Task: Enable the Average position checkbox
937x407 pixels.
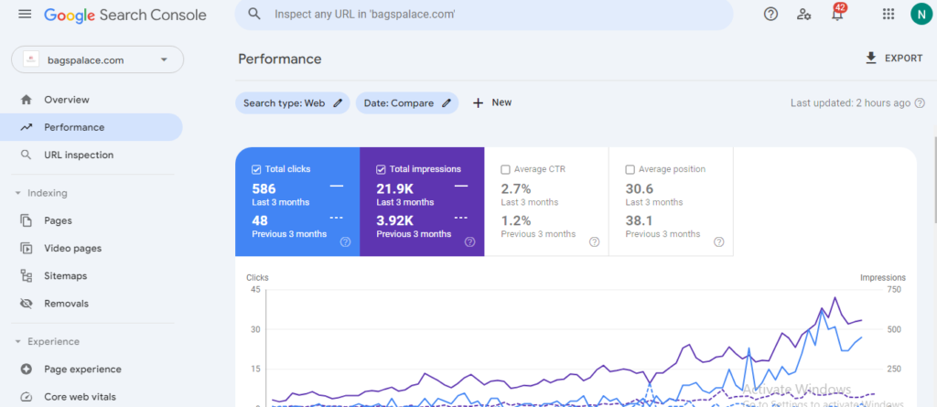Action: tap(630, 169)
